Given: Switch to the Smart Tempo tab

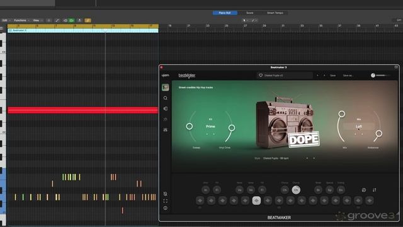Looking at the screenshot, I should (x=275, y=13).
